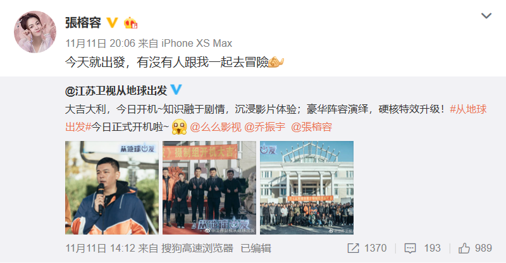
Task: Click the crown membership badge icon
Action: (x=131, y=23)
